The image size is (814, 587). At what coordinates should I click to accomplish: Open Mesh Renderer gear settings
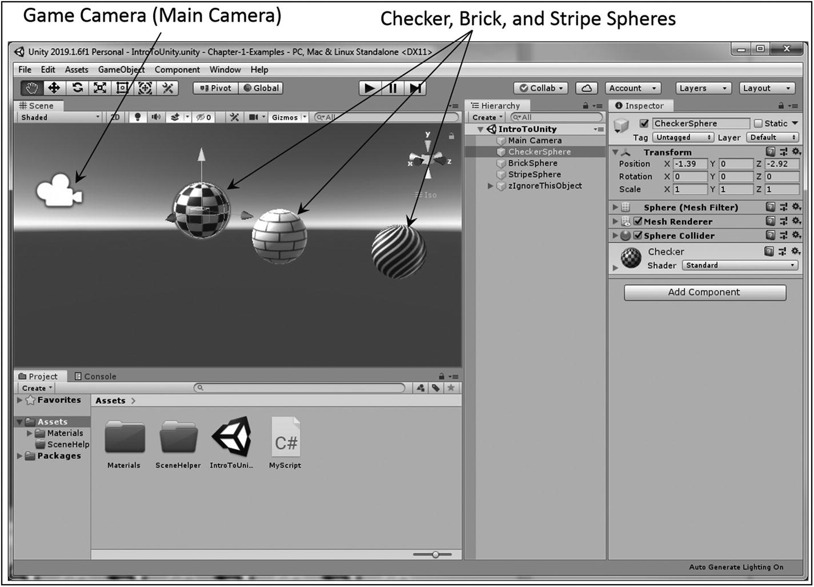[x=796, y=221]
